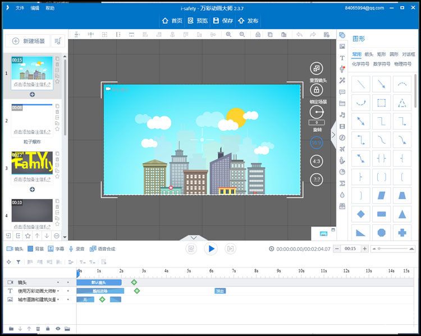Image resolution: width=421 pixels, height=336 pixels.
Task: Collapse the right shapes panel via side arrow
Action: point(333,135)
